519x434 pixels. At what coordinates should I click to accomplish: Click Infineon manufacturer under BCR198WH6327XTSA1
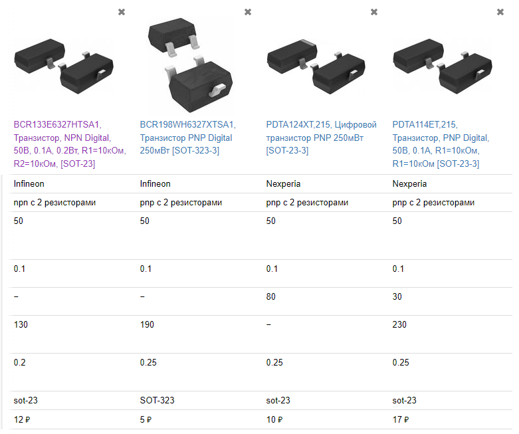click(155, 183)
